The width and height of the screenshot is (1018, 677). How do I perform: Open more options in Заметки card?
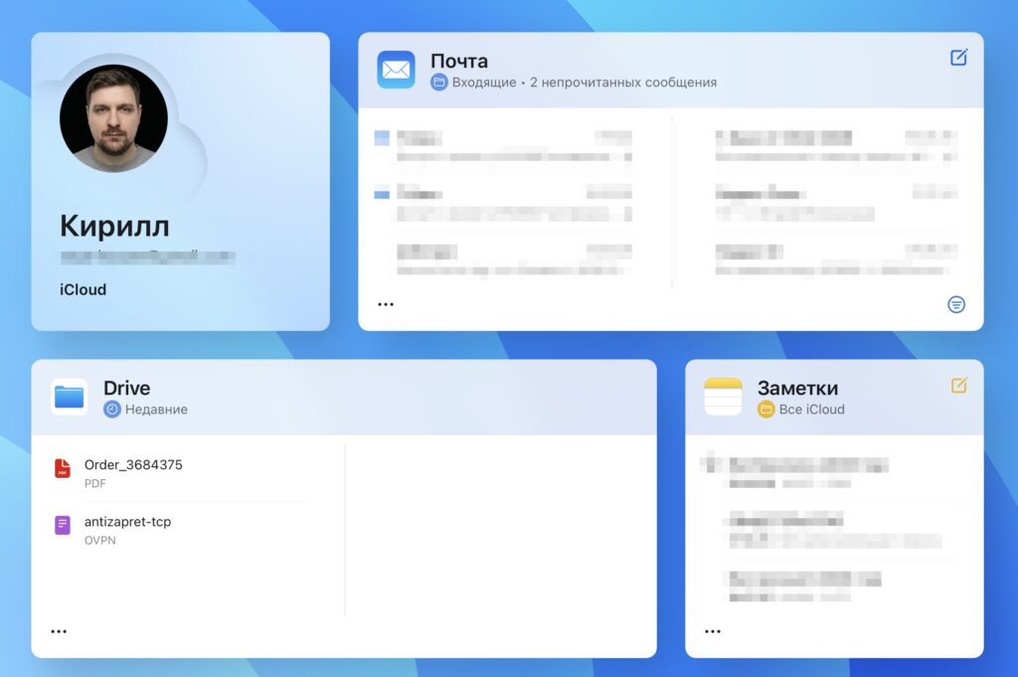coord(713,631)
